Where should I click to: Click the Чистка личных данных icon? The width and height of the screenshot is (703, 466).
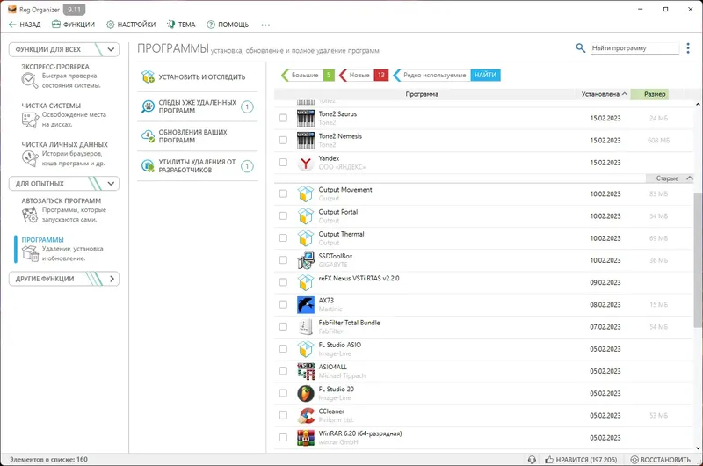click(30, 158)
